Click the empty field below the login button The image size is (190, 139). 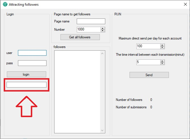click(27, 85)
